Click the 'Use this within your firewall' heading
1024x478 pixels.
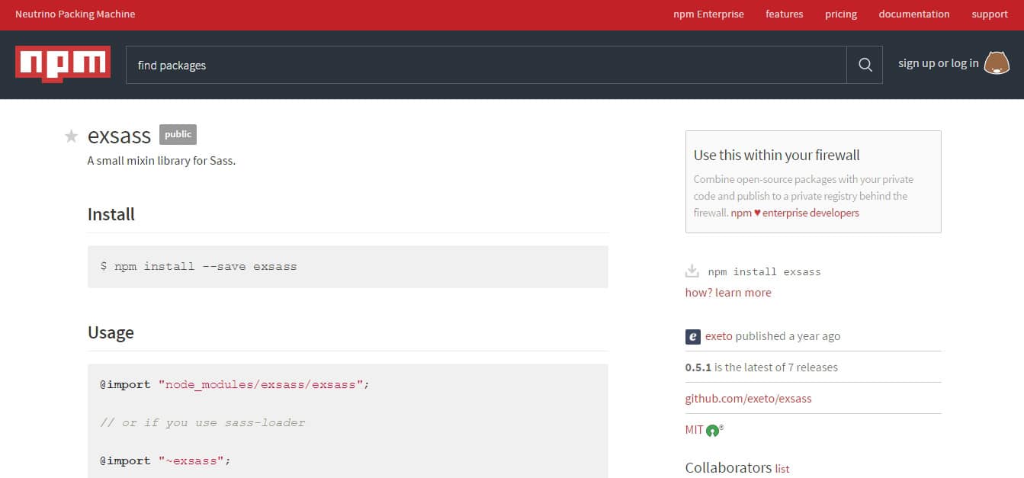pyautogui.click(x=776, y=156)
